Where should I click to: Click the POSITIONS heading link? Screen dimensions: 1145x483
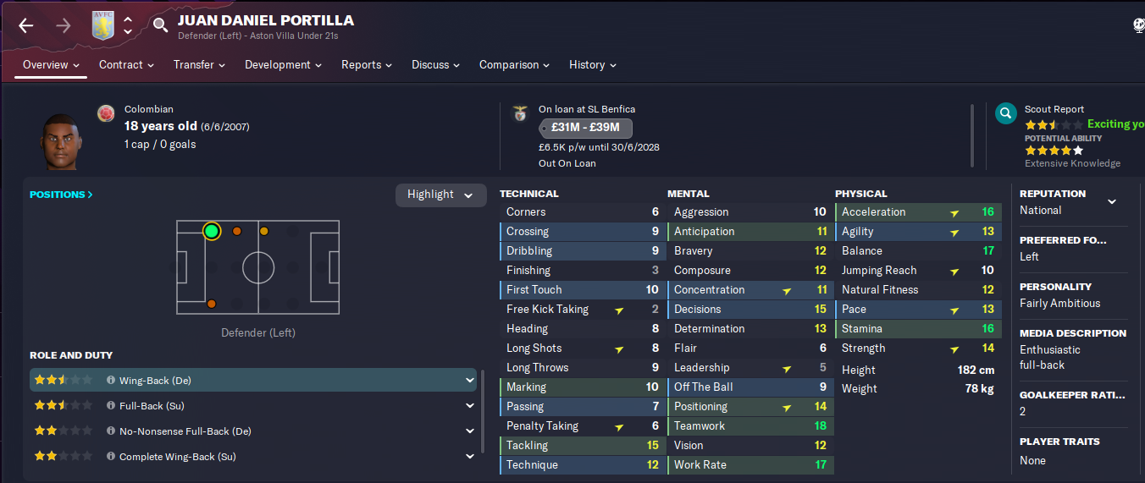[61, 195]
